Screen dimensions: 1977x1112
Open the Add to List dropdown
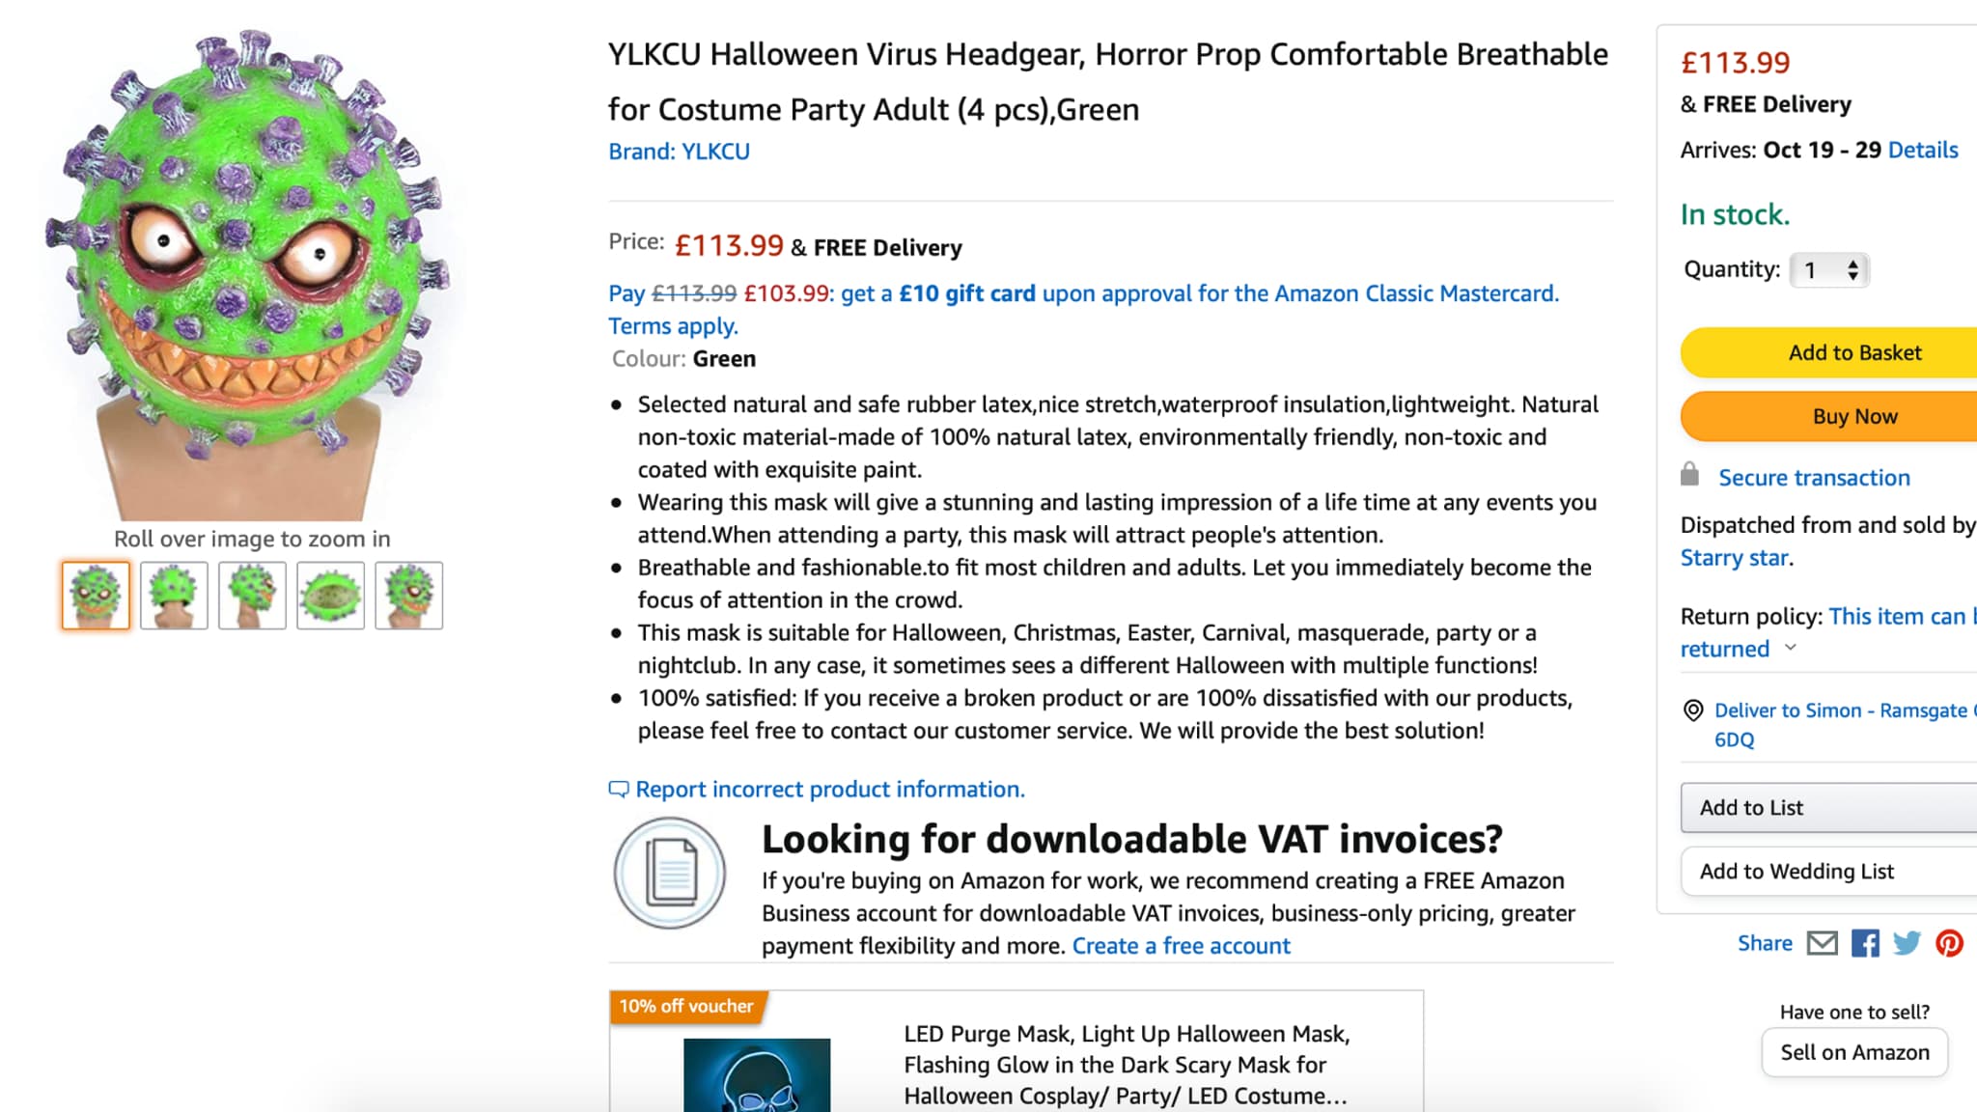(1828, 808)
